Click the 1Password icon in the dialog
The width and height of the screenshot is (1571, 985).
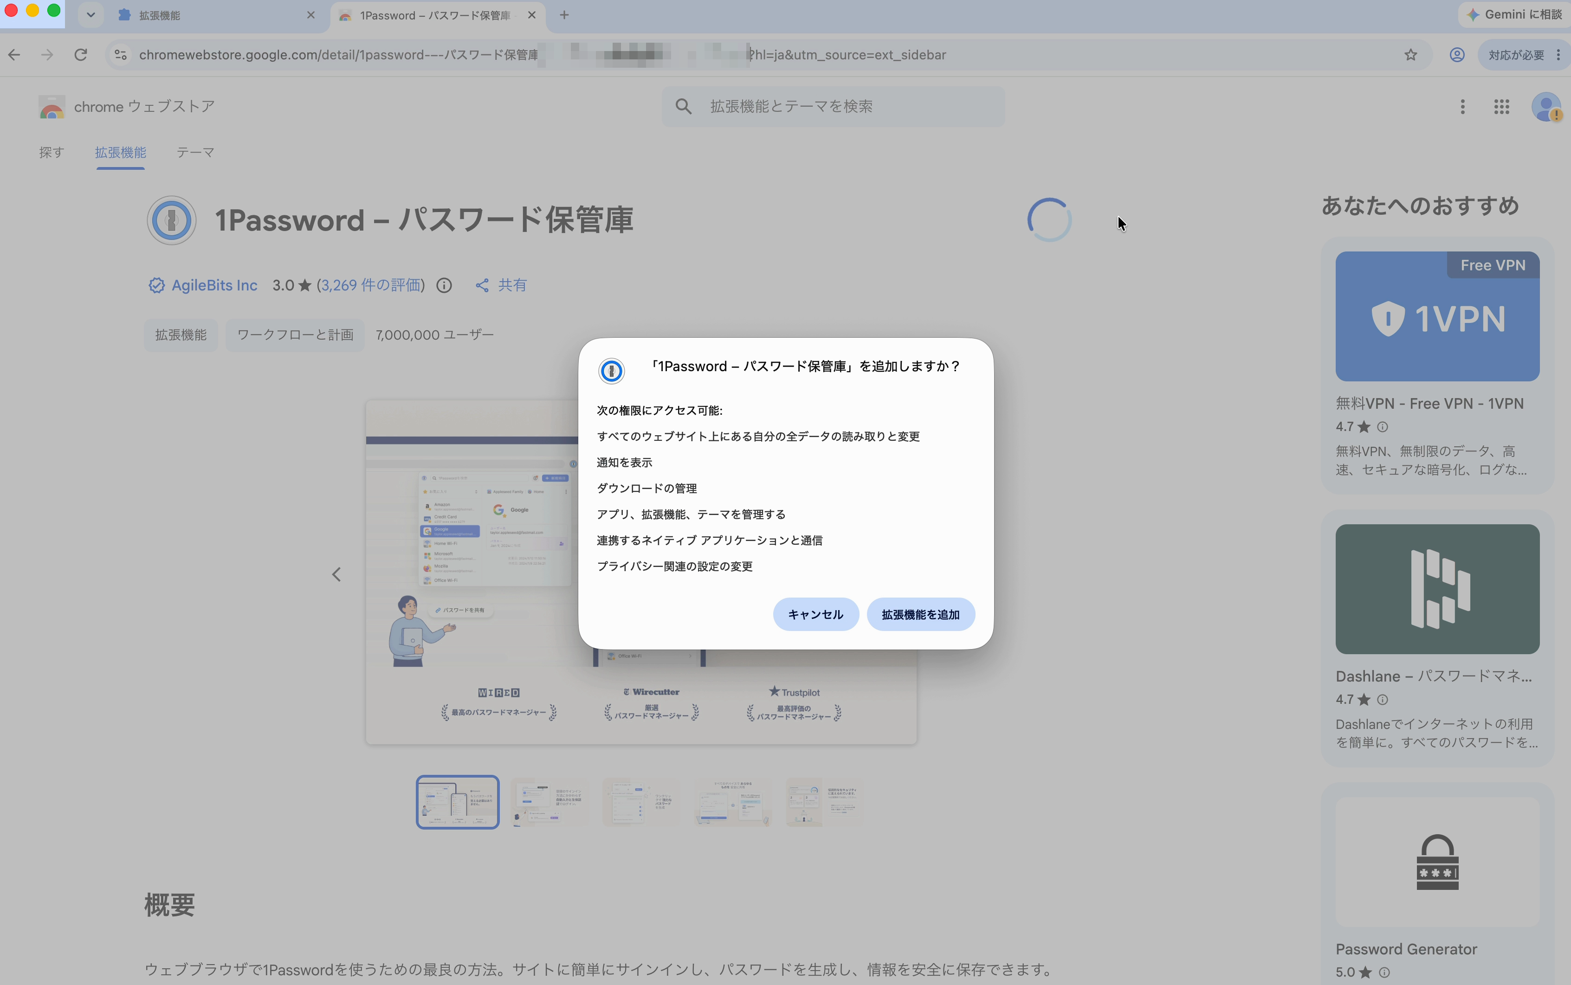click(611, 371)
